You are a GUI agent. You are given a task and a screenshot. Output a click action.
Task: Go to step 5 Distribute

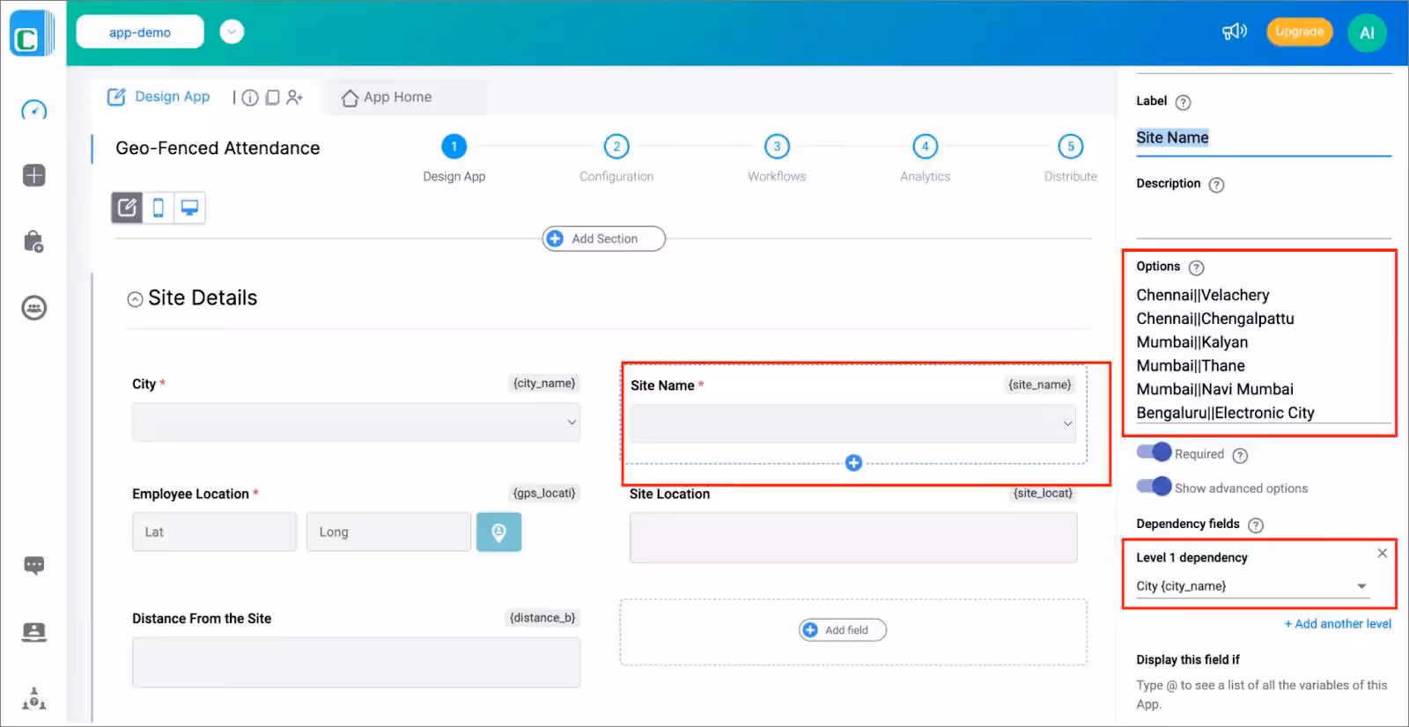(x=1070, y=147)
